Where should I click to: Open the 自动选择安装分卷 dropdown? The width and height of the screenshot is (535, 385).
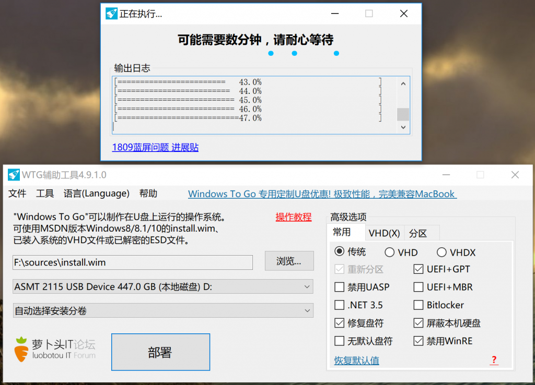pos(163,311)
